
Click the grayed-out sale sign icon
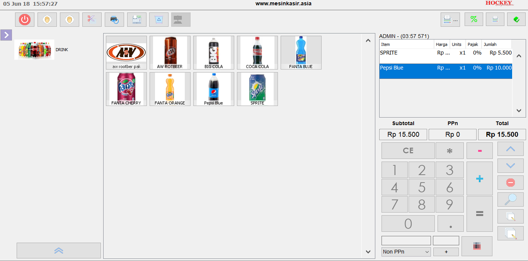click(x=181, y=19)
